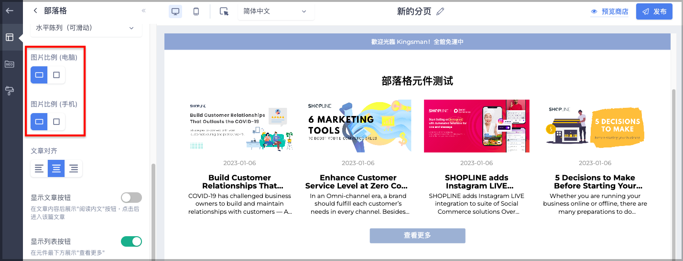
Task: Click the 发布 publish button
Action: (x=654, y=11)
